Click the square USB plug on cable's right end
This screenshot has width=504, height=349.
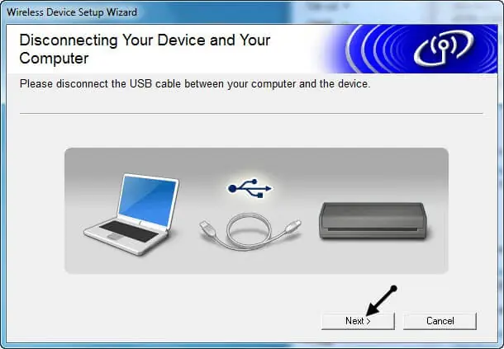[292, 226]
